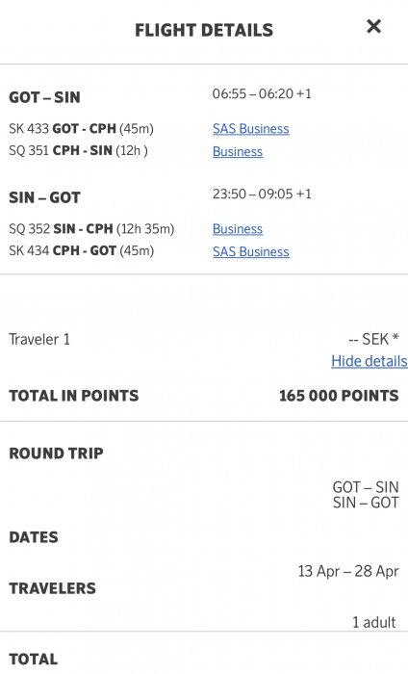Screen dimensions: 408x674
Task: Click the 165 000 POINTS total value
Action: pos(339,396)
